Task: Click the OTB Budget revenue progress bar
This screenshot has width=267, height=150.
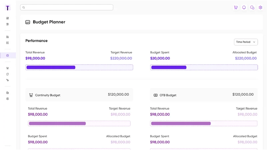Action: click(204, 123)
